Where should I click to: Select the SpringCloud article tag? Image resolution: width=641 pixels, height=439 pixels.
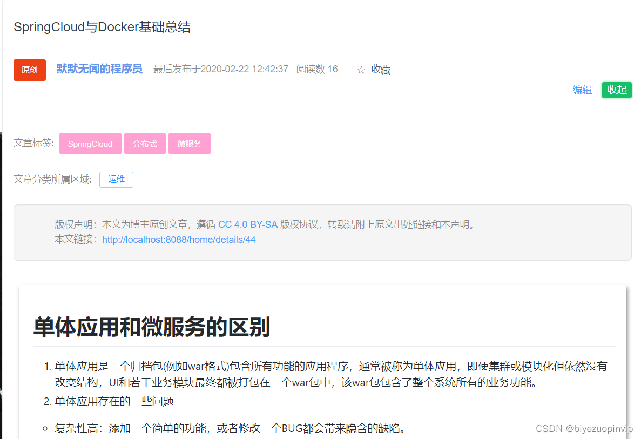pyautogui.click(x=90, y=144)
